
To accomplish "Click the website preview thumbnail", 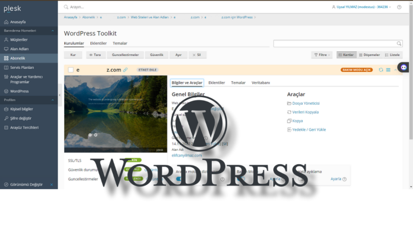I will pyautogui.click(x=116, y=114).
